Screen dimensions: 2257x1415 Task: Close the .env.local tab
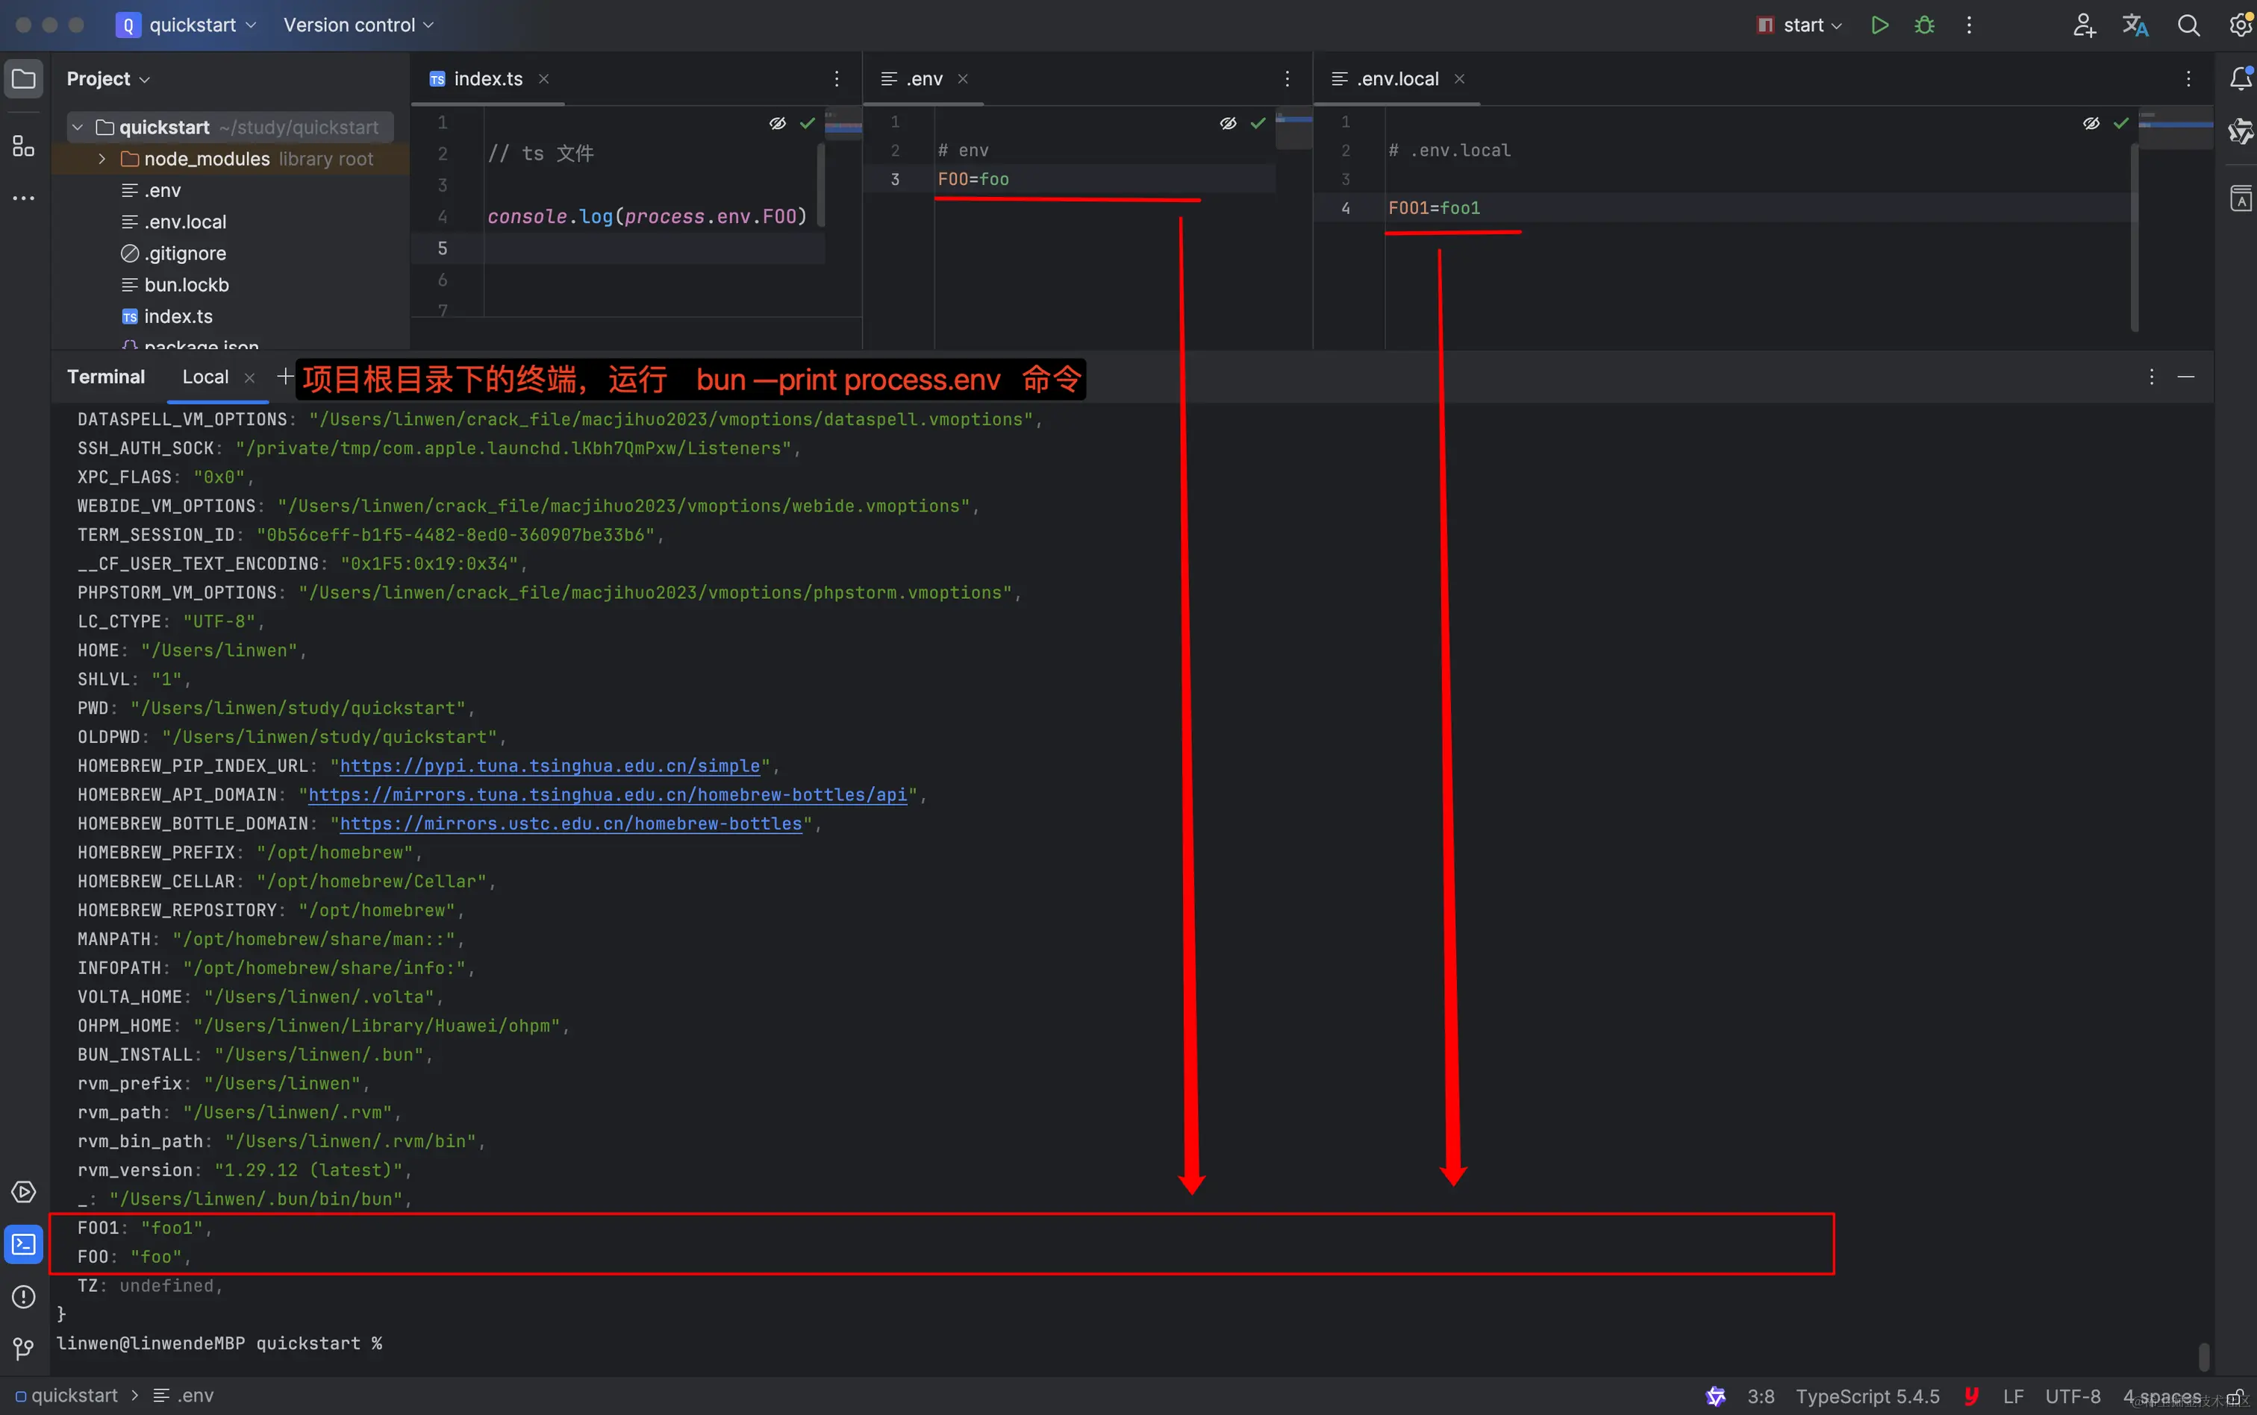1458,78
